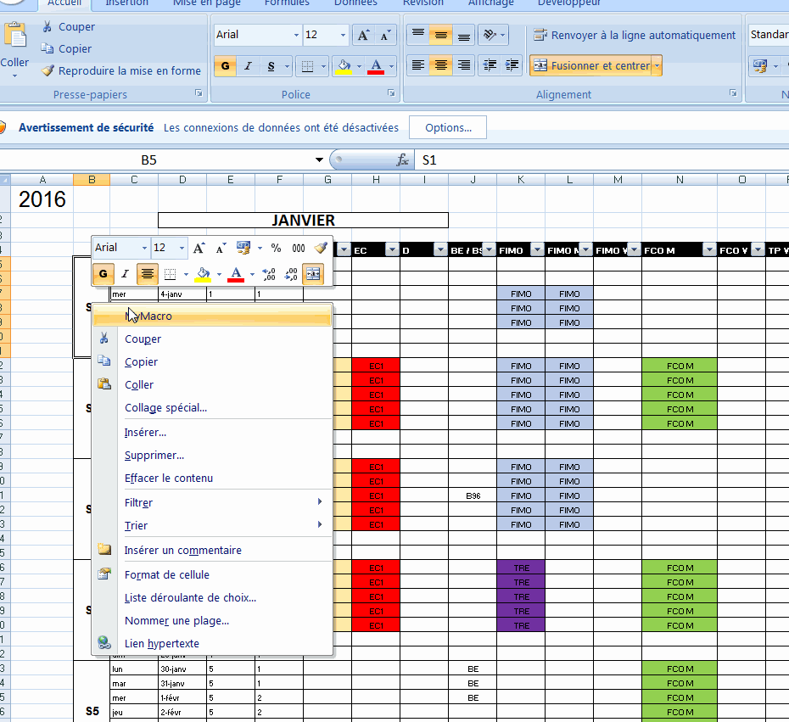789x722 pixels.
Task: Click the text orientation icon
Action: coord(490,35)
